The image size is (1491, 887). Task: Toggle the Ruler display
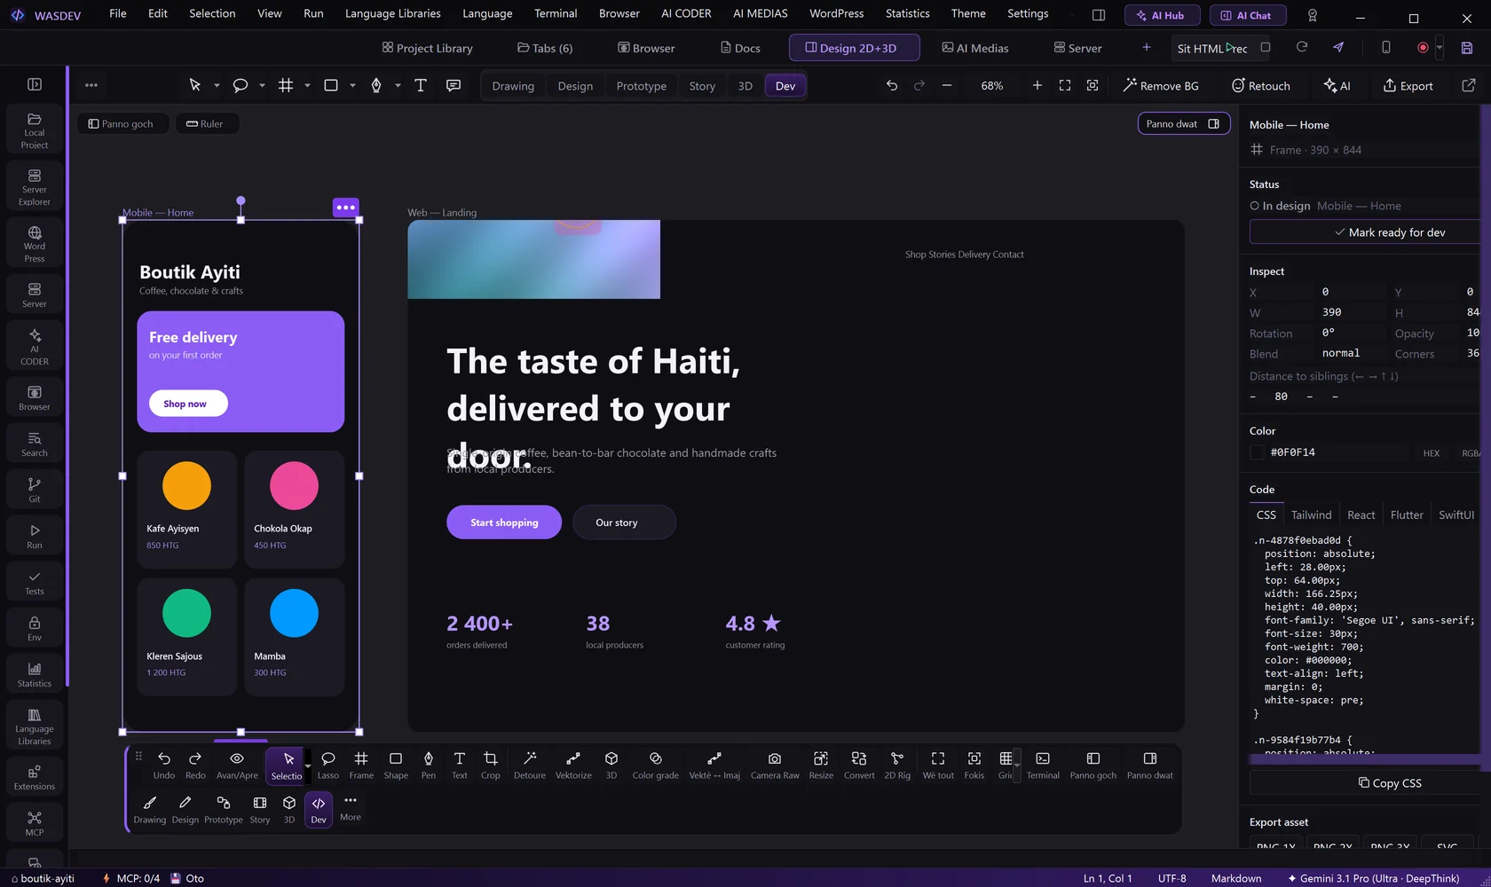205,123
